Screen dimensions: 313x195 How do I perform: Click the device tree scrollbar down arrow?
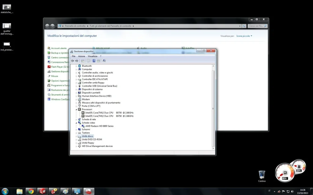click(213, 148)
